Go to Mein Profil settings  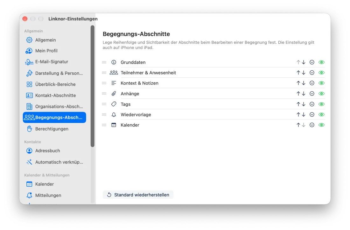tap(54, 51)
